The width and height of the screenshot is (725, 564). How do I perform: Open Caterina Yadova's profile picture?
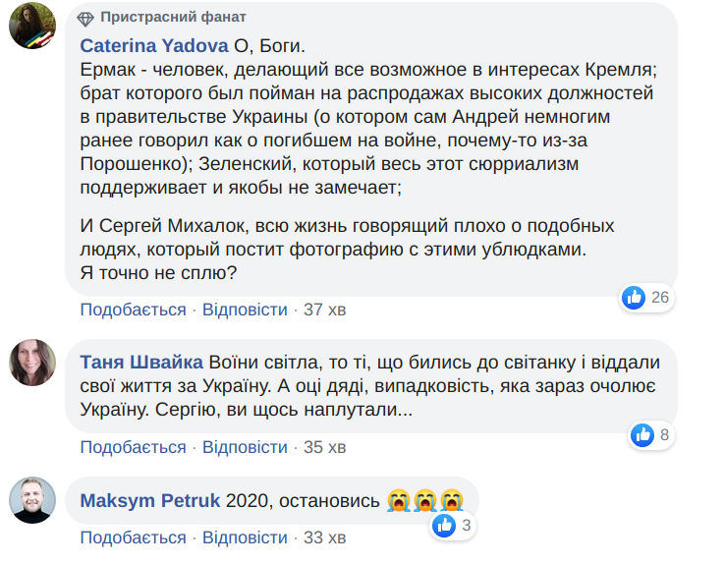click(32, 26)
